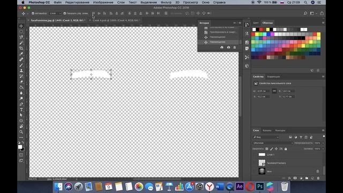Open the share icon in options bar
The width and height of the screenshot is (343, 193).
tap(322, 13)
